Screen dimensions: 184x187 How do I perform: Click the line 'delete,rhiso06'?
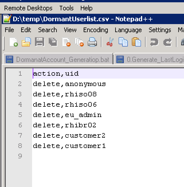pyautogui.click(x=65, y=105)
